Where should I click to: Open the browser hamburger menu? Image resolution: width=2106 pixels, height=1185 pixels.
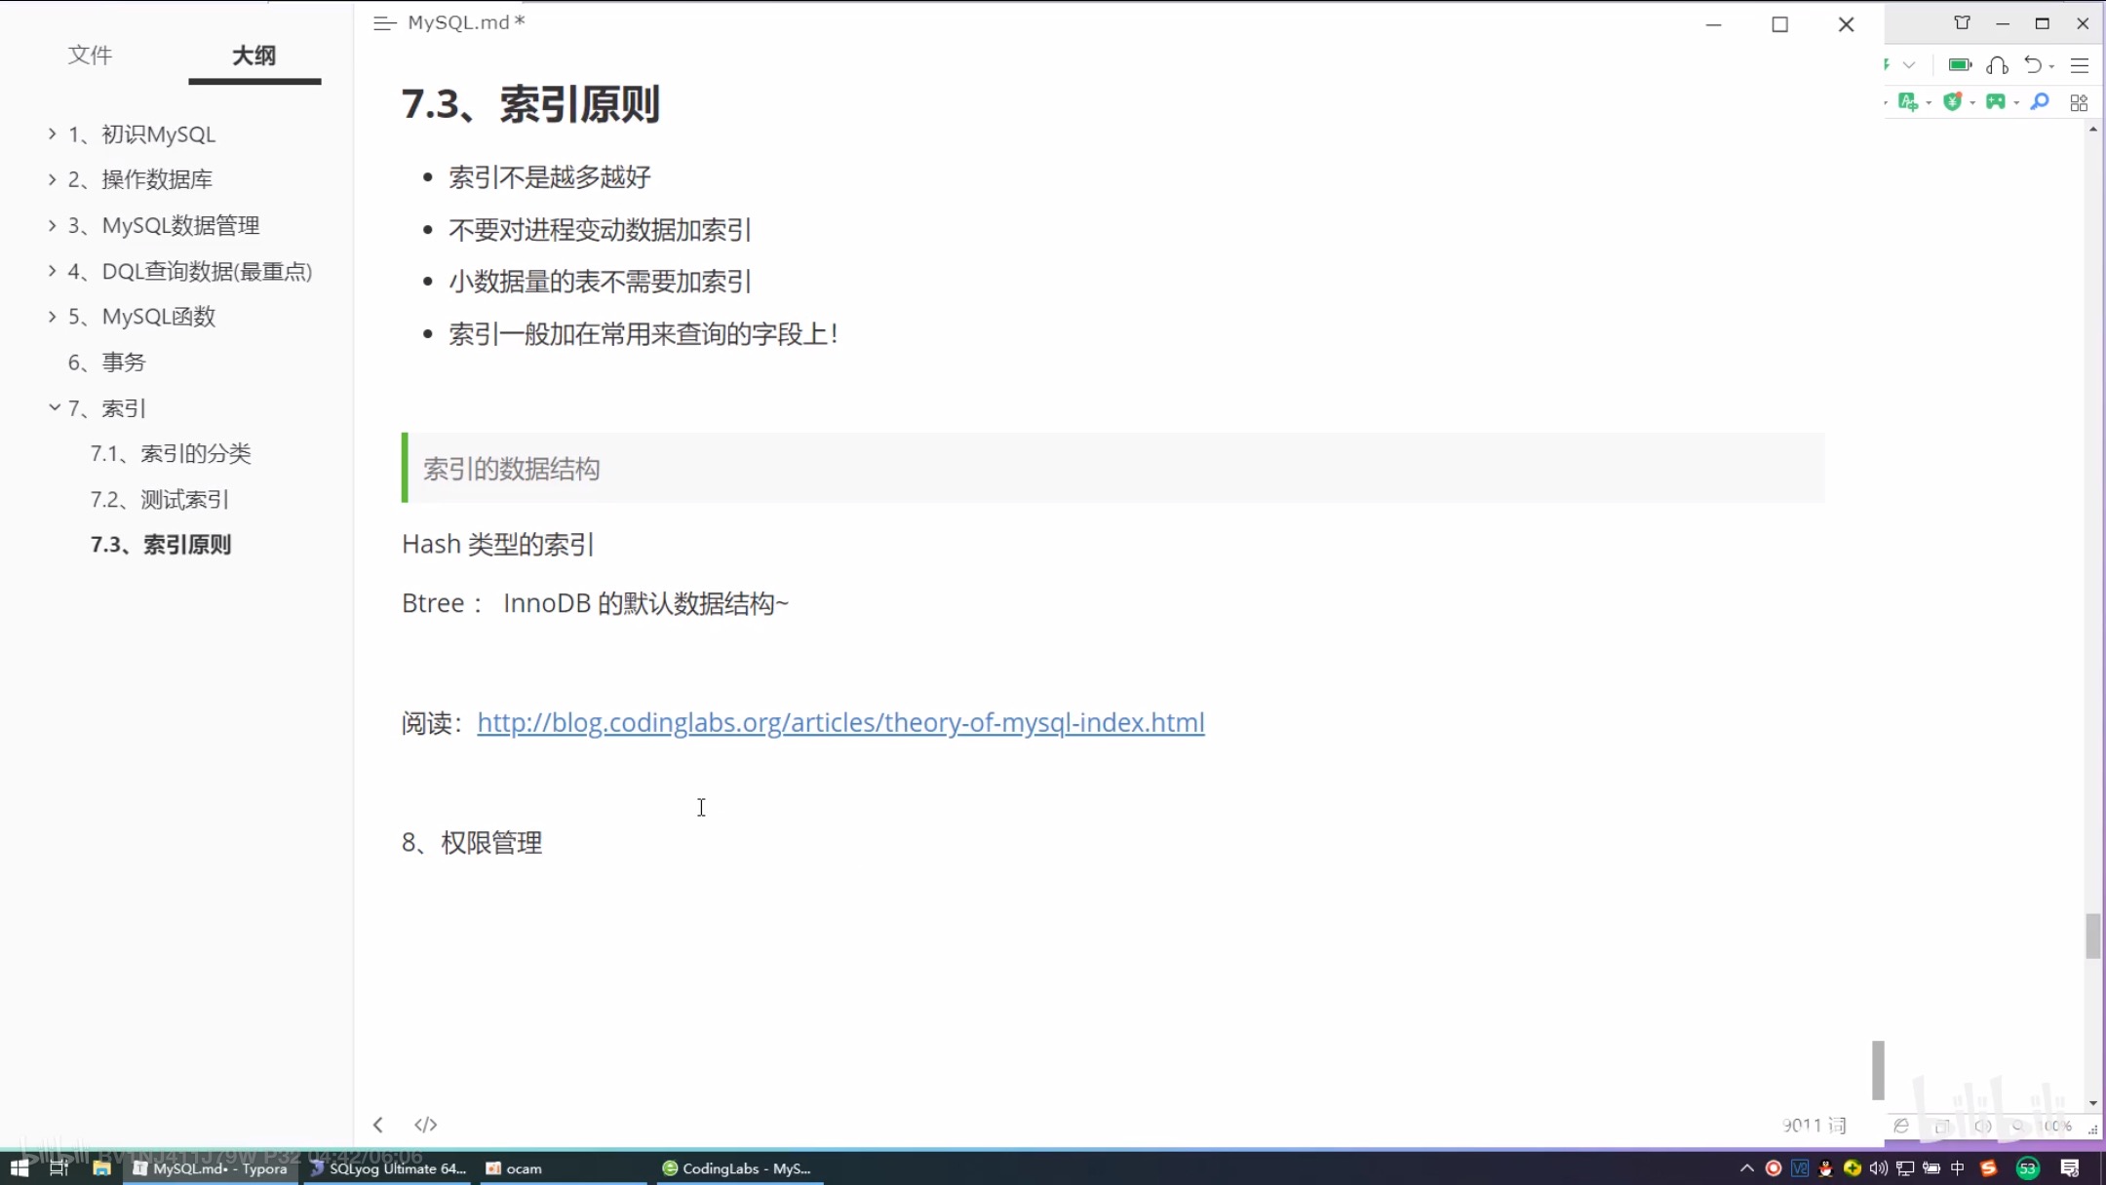pyautogui.click(x=2080, y=65)
